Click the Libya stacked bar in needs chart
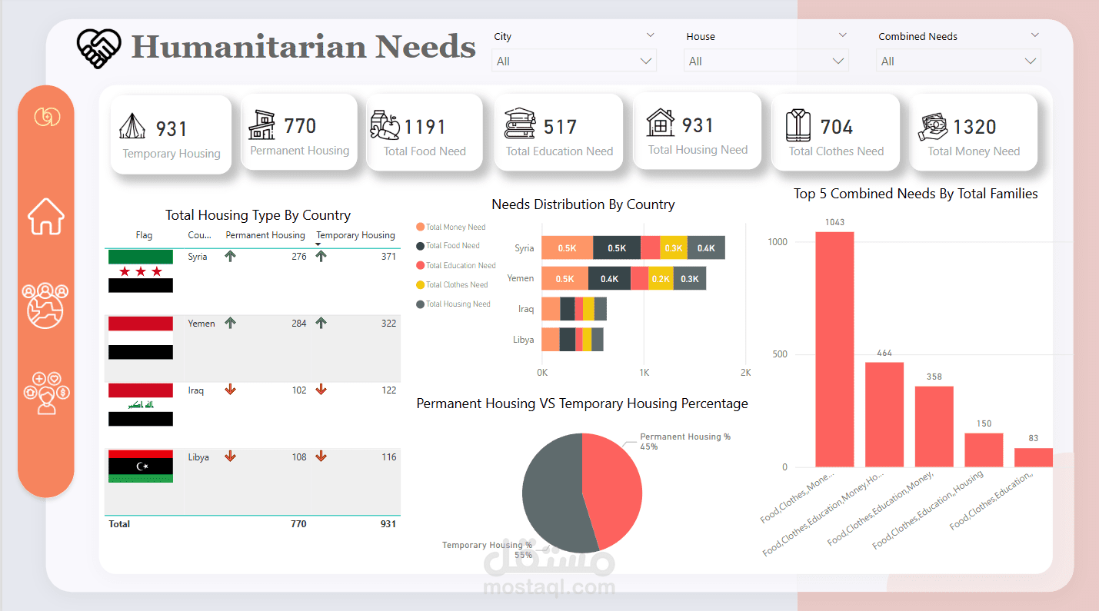1099x611 pixels. 572,339
